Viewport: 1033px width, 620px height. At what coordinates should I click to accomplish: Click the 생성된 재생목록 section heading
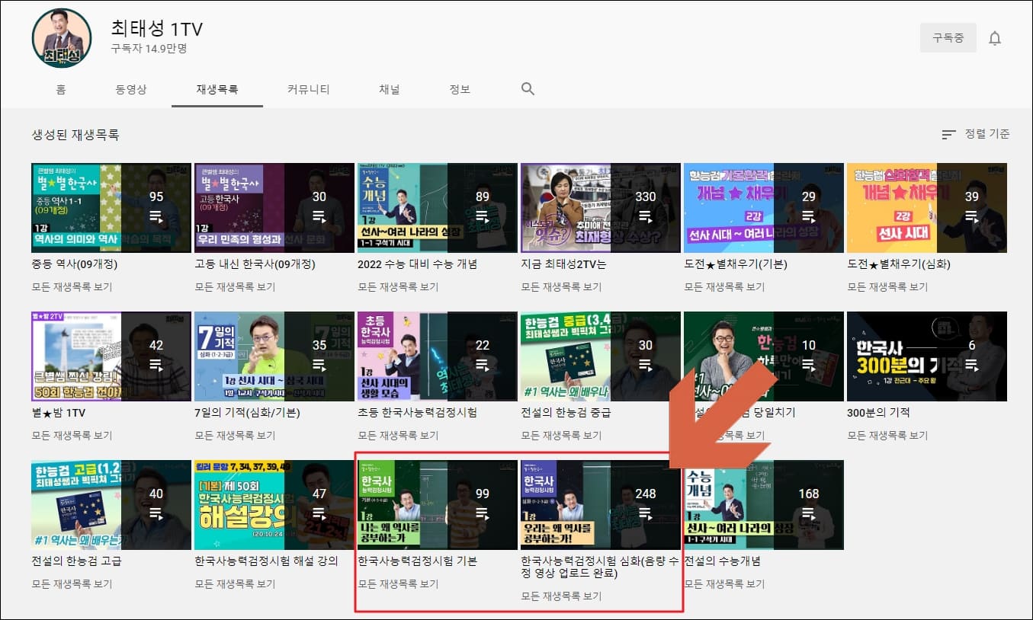tap(75, 135)
